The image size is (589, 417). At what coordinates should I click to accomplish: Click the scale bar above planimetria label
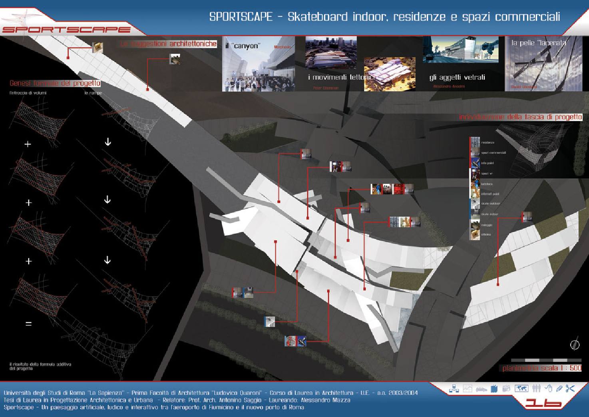tap(546, 360)
